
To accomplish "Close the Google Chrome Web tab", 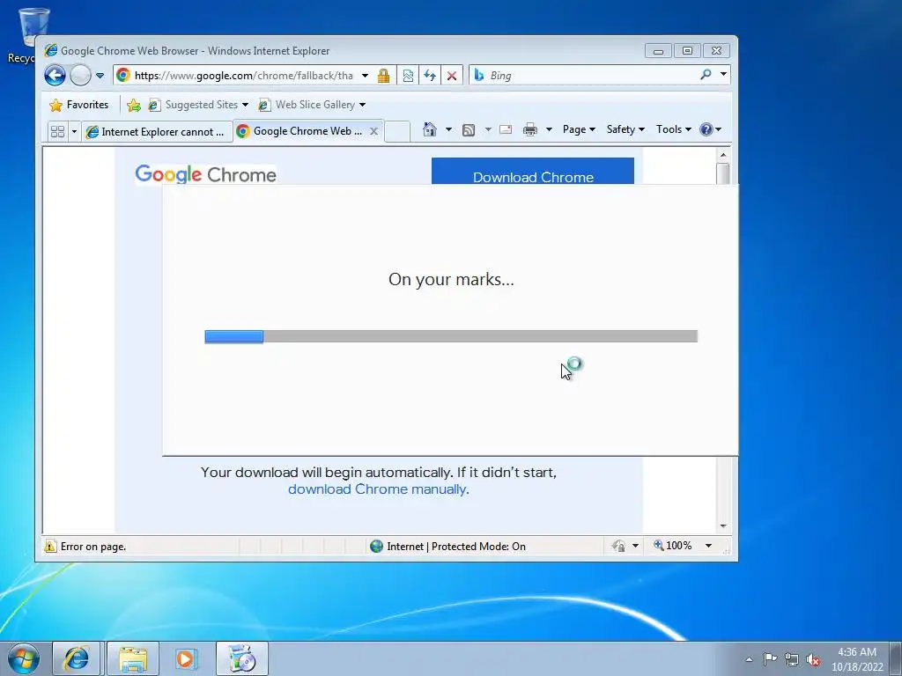I will tap(373, 131).
